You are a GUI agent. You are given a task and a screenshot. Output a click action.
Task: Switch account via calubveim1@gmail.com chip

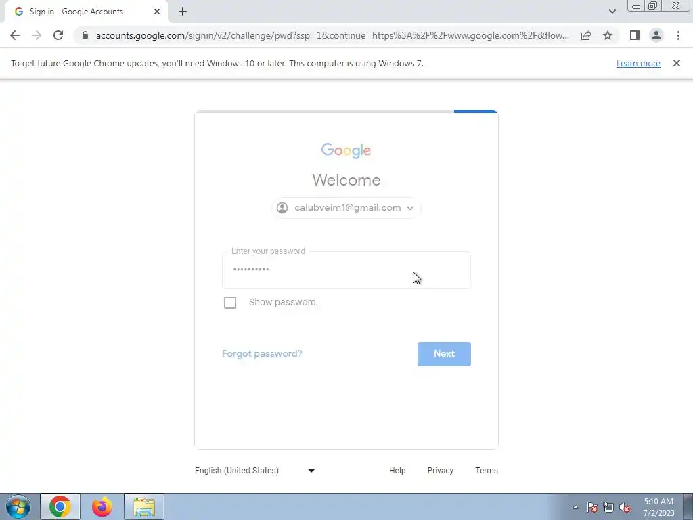point(346,207)
